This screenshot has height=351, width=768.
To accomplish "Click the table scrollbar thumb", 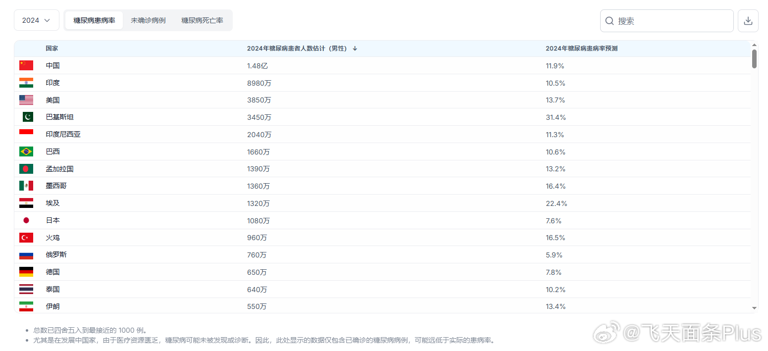I will [754, 58].
